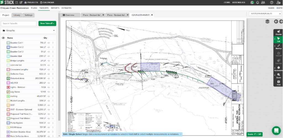Click the Search Takeoffs field
The width and height of the screenshot is (283, 138).
point(19,23)
